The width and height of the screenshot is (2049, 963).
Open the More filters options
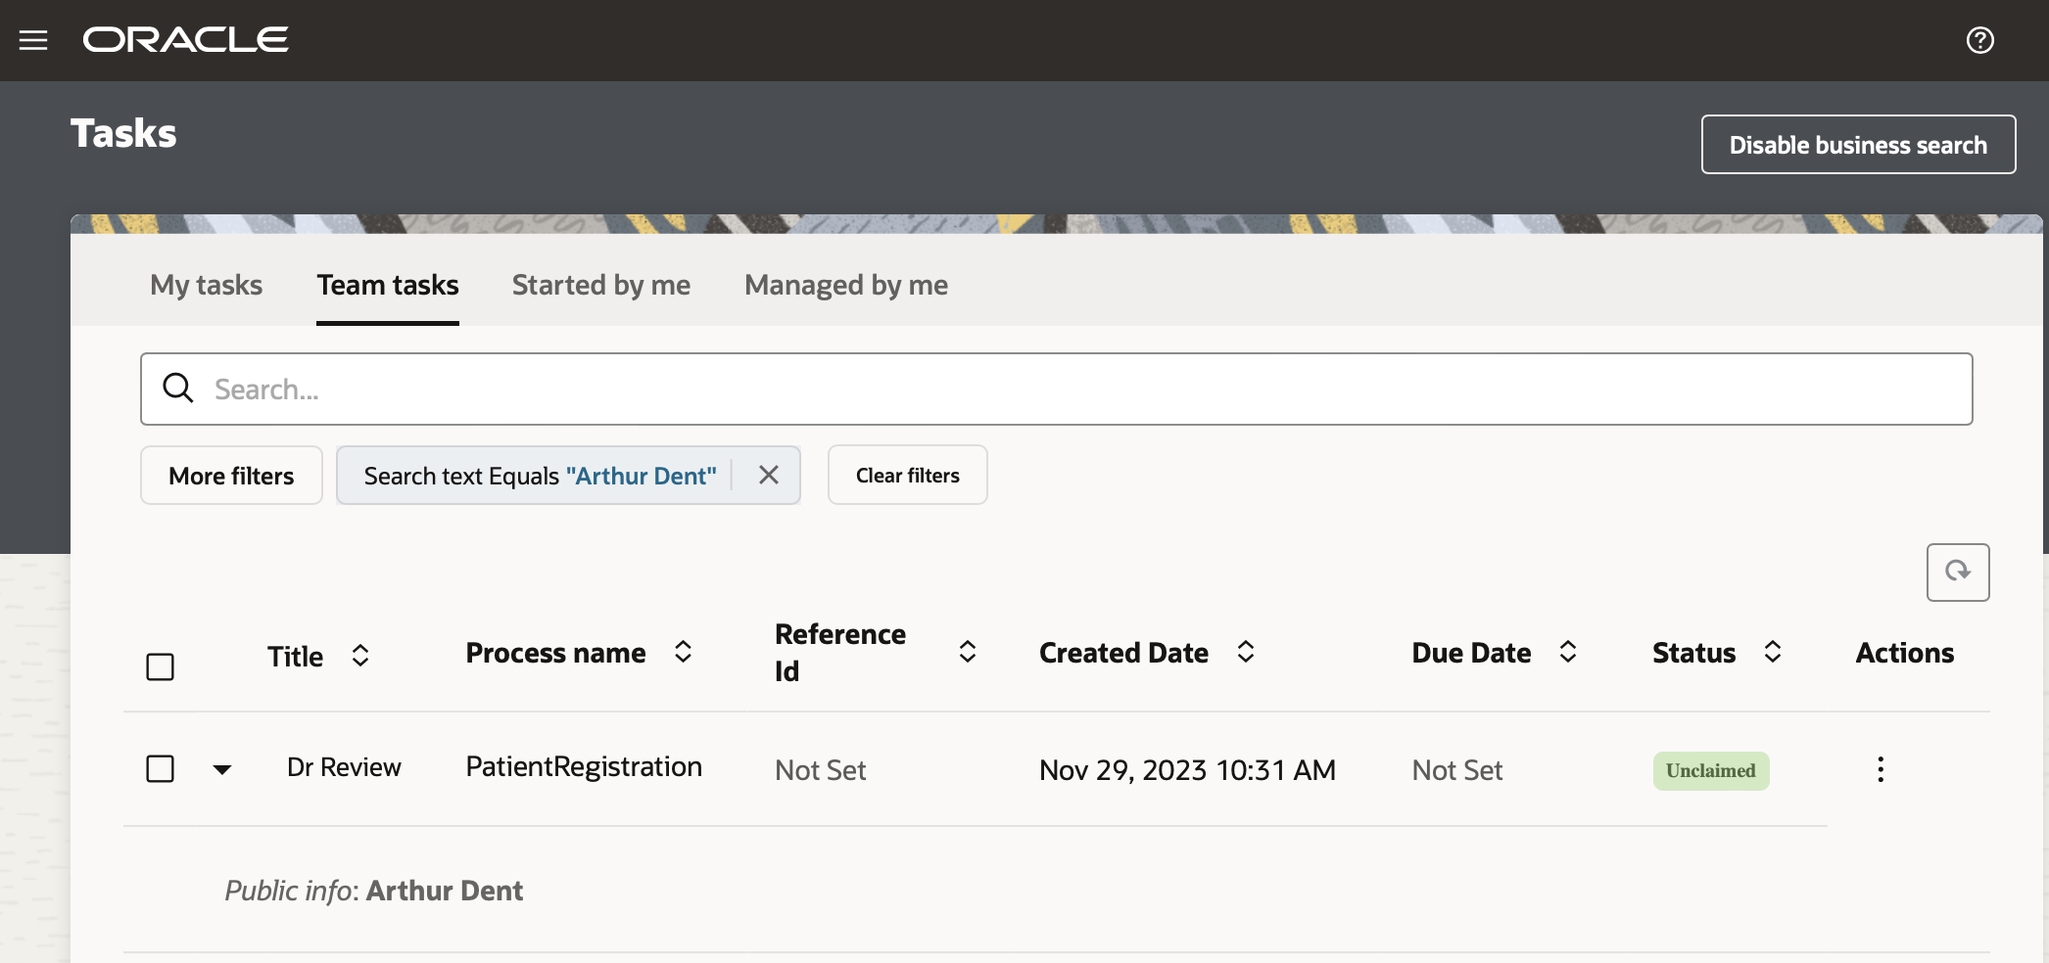[x=231, y=476]
